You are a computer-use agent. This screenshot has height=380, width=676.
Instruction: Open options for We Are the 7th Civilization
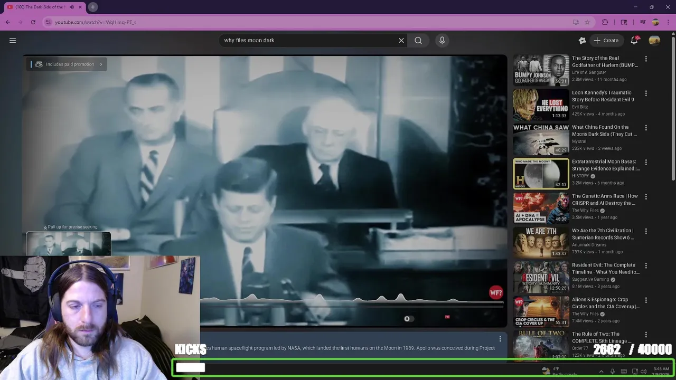(x=645, y=231)
